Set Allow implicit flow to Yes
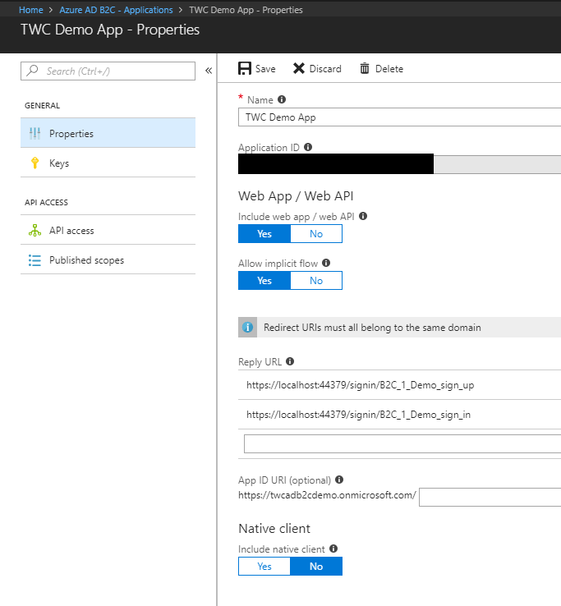561x606 pixels. pyautogui.click(x=264, y=280)
